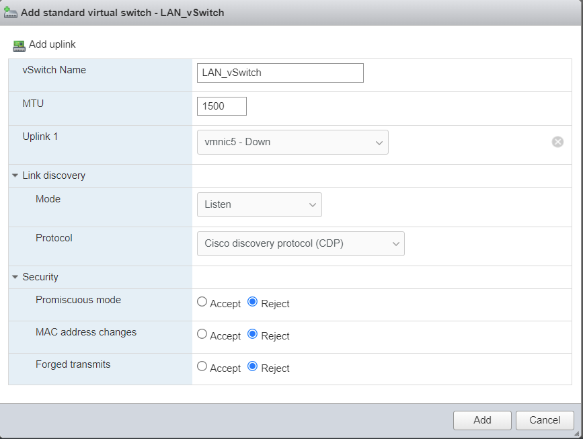This screenshot has width=583, height=439.
Task: Click the Add button to create vSwitch
Action: point(482,420)
